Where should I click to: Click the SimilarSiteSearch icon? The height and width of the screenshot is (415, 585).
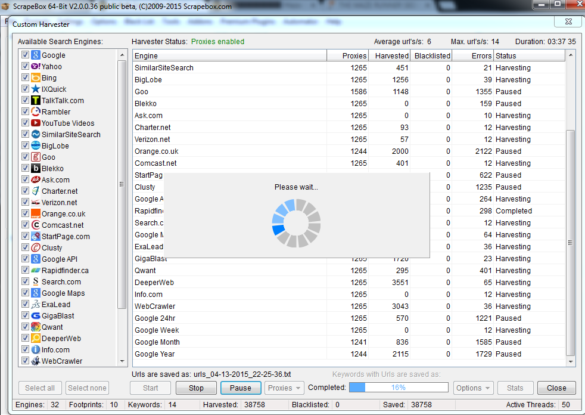35,135
